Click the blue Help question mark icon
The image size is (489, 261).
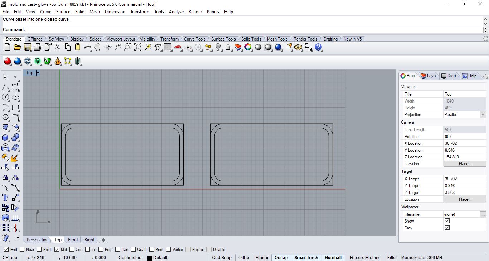coord(318,47)
